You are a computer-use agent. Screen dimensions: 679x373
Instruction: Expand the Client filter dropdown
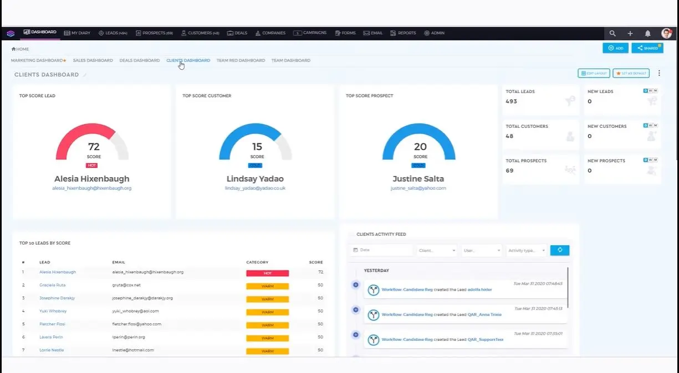click(437, 251)
